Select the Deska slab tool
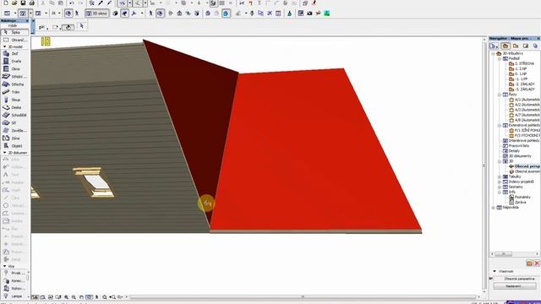Viewport: 541px width, 304px height. [x=15, y=107]
